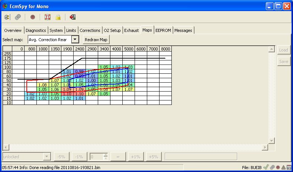Click the chain link icon in toolbar
This screenshot has height=172, width=293.
click(x=17, y=17)
